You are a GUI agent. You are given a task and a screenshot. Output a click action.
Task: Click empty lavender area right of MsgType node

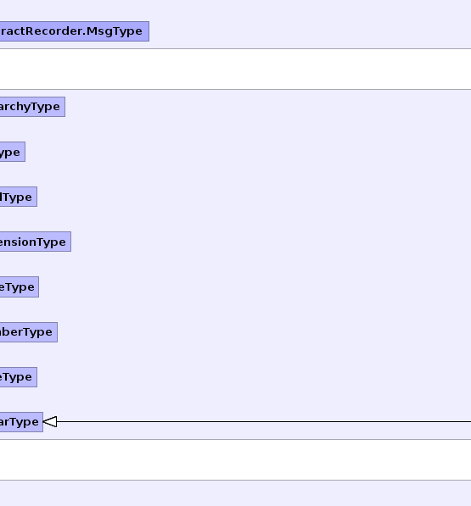(310, 31)
